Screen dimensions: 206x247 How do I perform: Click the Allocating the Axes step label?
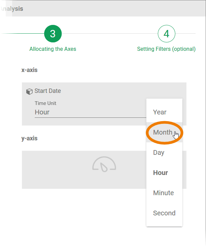[x=53, y=49]
